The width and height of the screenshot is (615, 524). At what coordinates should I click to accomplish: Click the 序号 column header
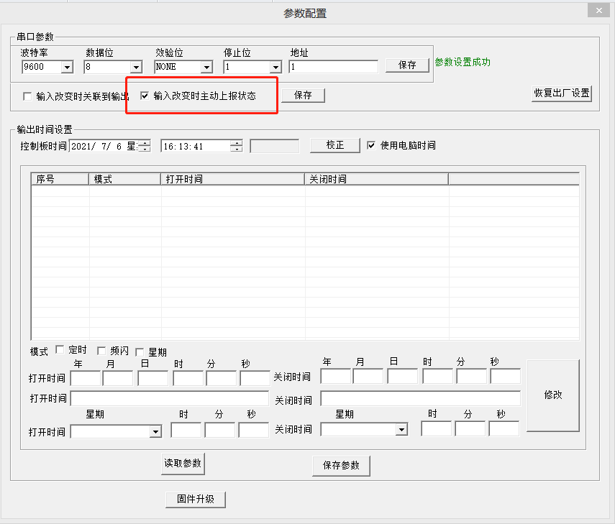click(x=60, y=179)
